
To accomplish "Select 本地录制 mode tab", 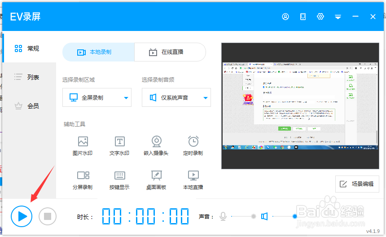I will 98,52.
